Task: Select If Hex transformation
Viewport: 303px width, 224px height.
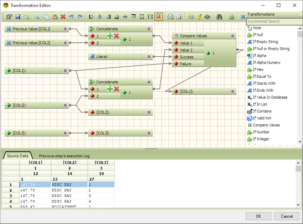Action: tap(258, 69)
